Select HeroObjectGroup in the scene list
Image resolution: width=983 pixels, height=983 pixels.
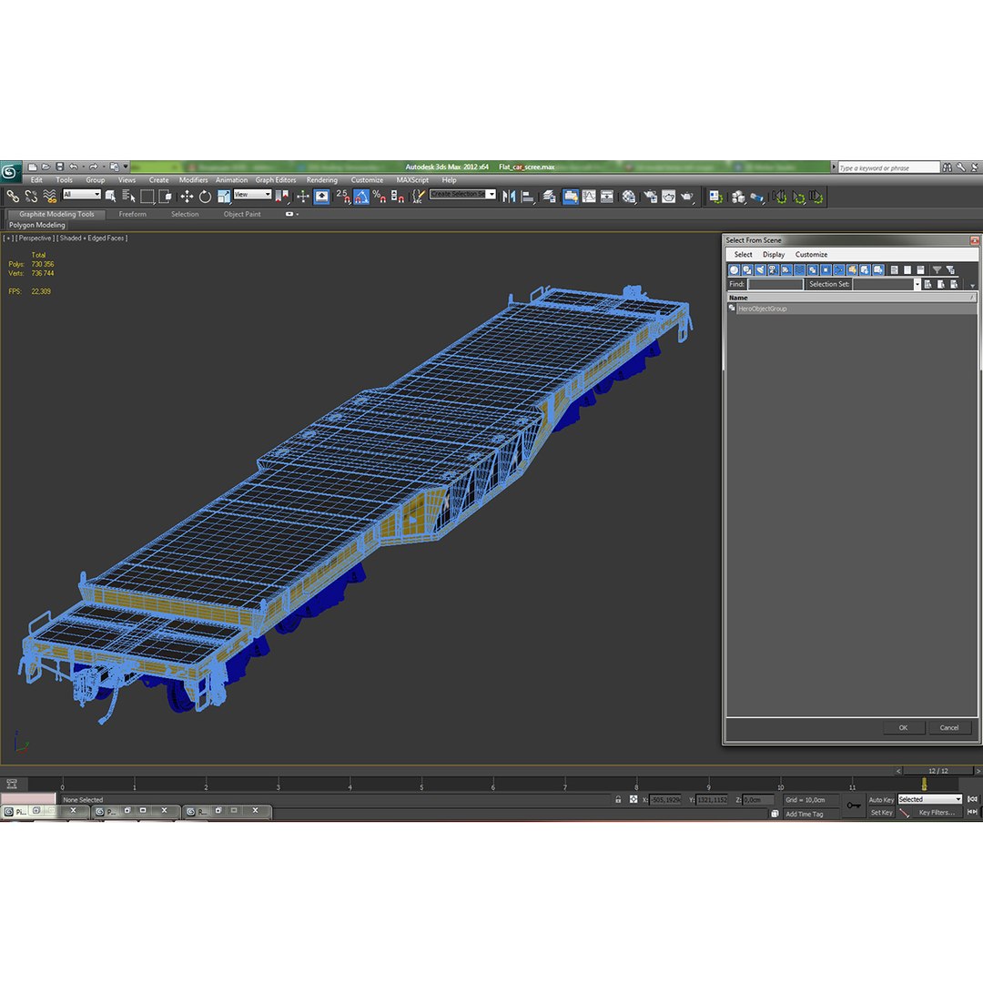click(852, 309)
